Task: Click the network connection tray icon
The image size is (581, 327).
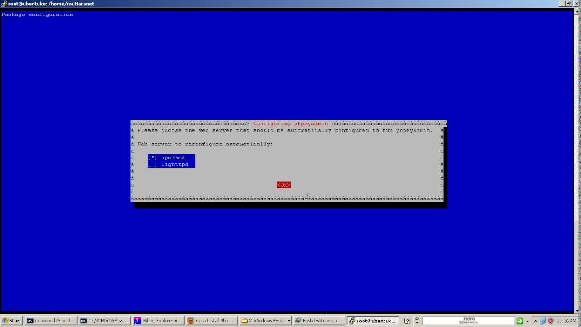Action: (542, 321)
